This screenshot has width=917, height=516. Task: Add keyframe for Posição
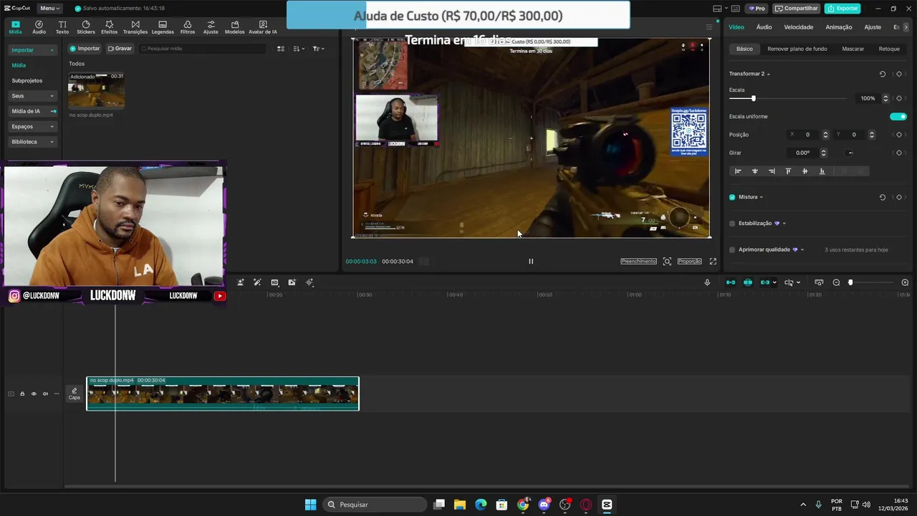tap(899, 135)
